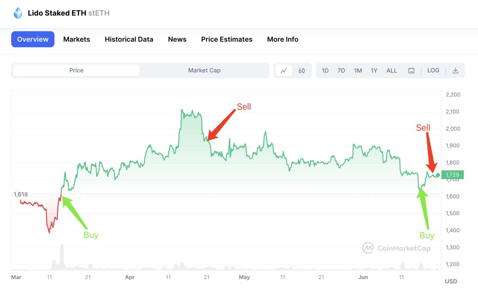The image size is (478, 291).
Task: Enable the LOG scale toggle
Action: click(433, 70)
